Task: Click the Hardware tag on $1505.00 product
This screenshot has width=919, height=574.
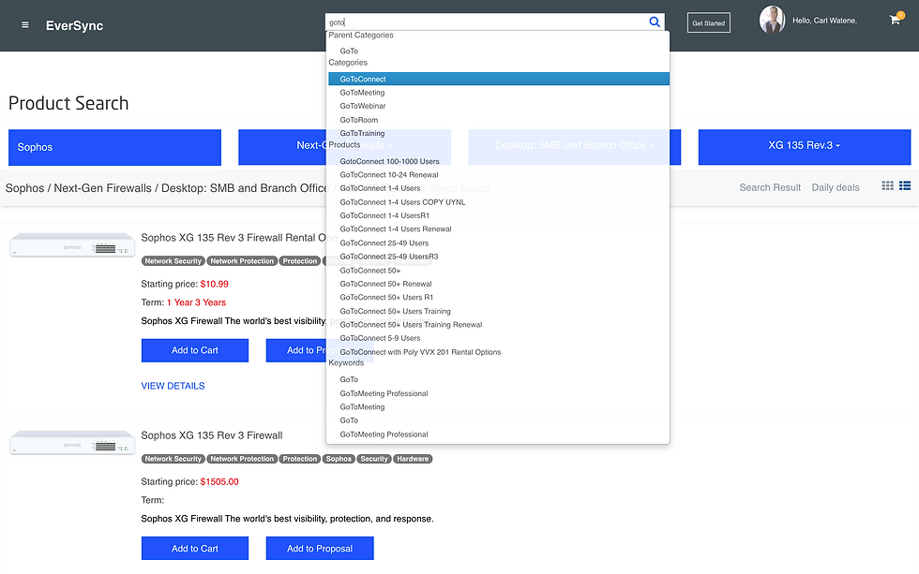Action: click(413, 459)
